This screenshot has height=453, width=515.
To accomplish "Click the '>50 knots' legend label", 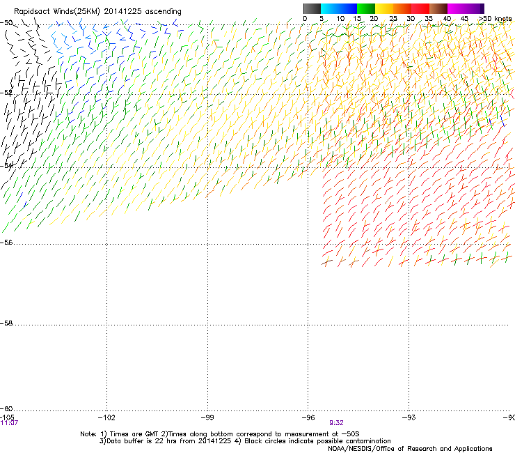I will (x=495, y=18).
